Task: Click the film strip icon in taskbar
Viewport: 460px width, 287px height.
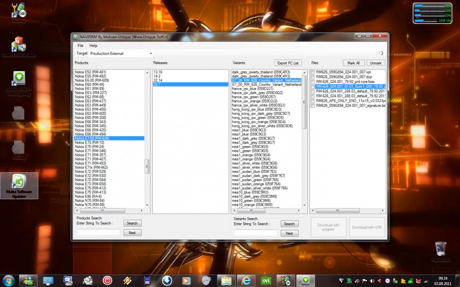Action: (147, 281)
